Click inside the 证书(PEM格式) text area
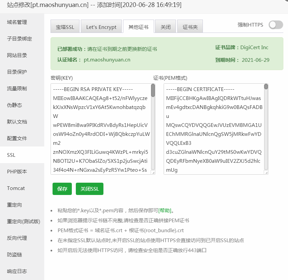This screenshot has width=288, height=280. tap(213, 129)
